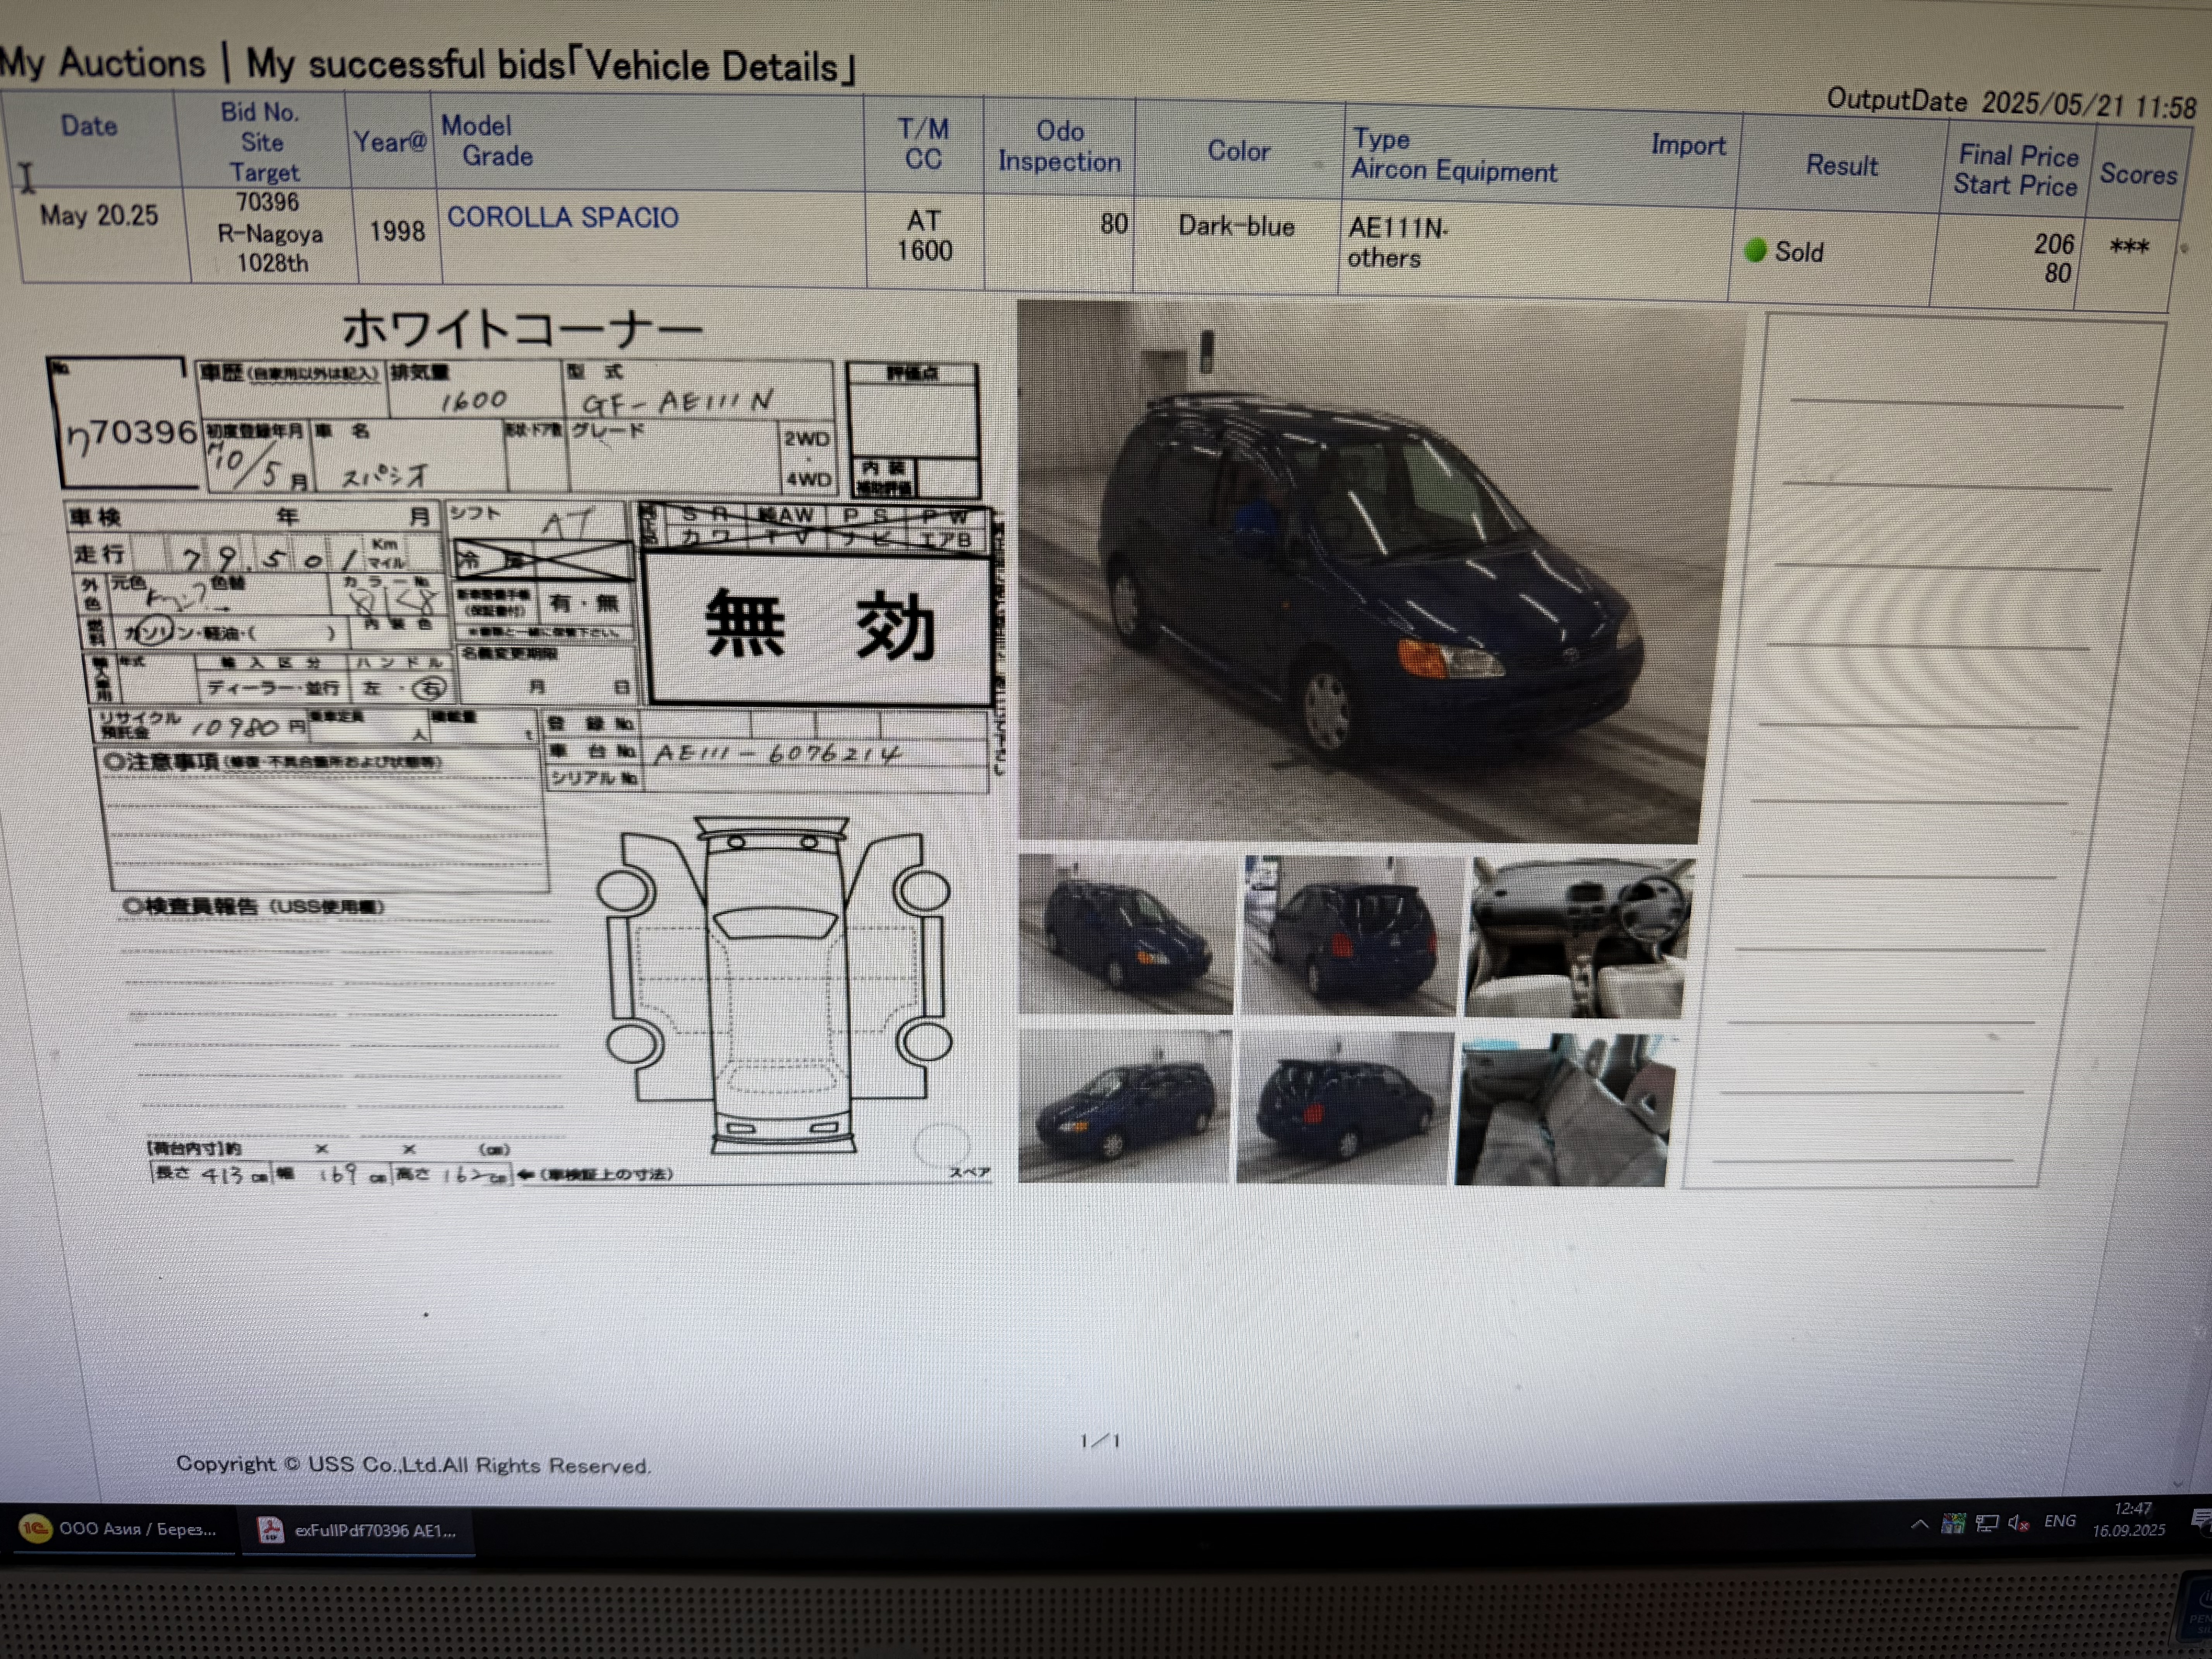Click the 'Inspection' header label
This screenshot has height=1659, width=2212.
click(x=1059, y=161)
